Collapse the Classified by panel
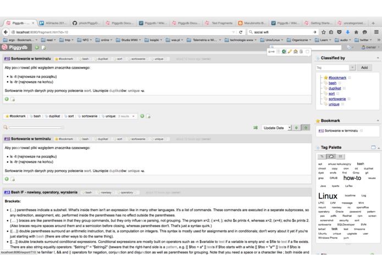Viewport: 382px width, 271px height. click(x=378, y=58)
